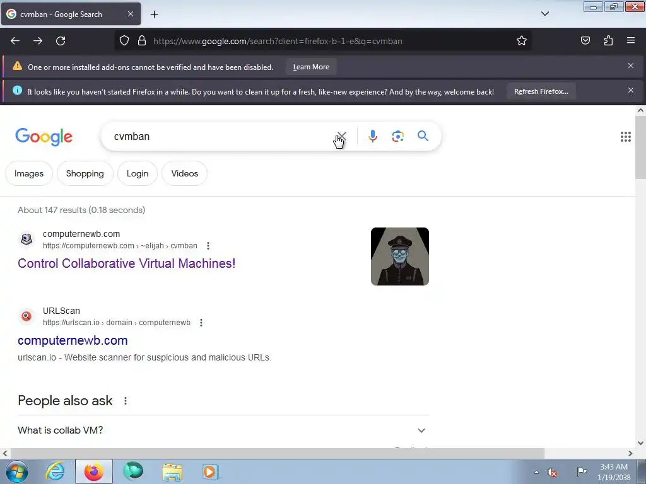Reload the current page
The width and height of the screenshot is (646, 484).
(x=61, y=41)
